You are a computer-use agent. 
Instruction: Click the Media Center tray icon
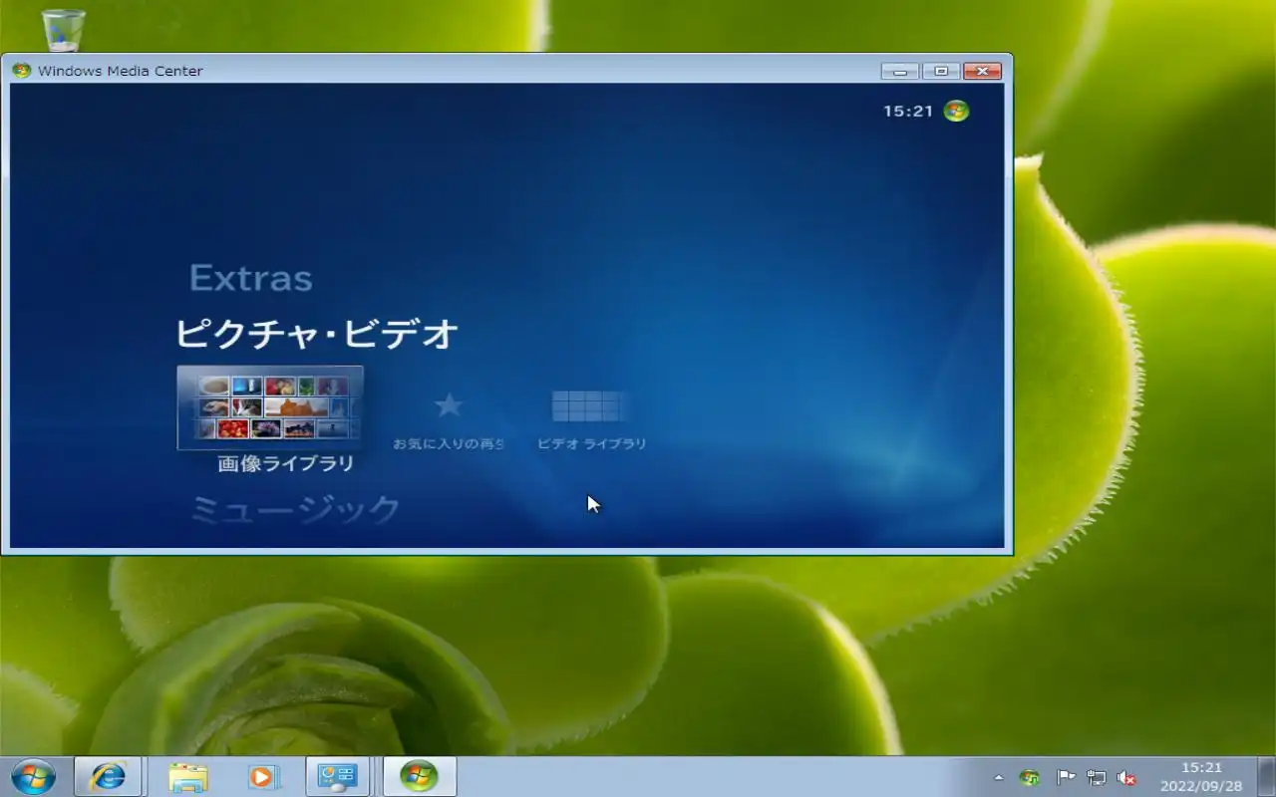(x=1031, y=778)
